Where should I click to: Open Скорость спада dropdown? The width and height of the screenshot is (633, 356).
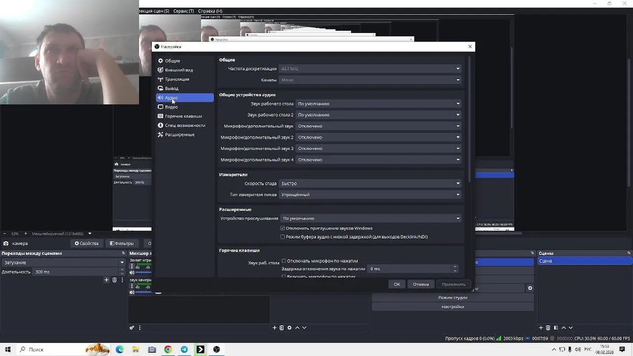370,183
